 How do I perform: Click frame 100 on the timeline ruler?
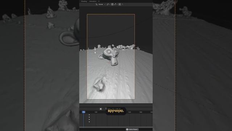(x=96, y=112)
